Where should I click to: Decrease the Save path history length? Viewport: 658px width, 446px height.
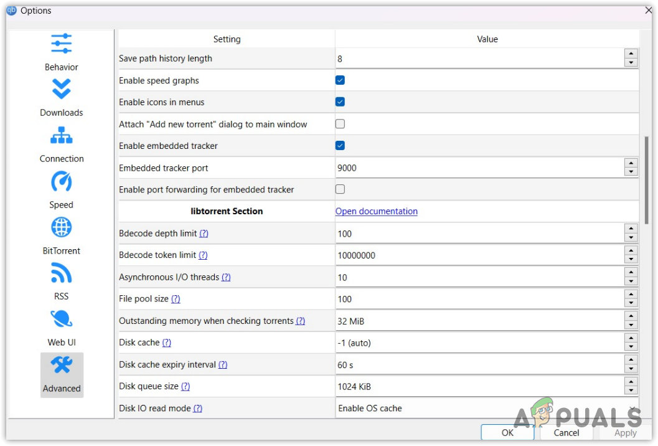tap(631, 63)
